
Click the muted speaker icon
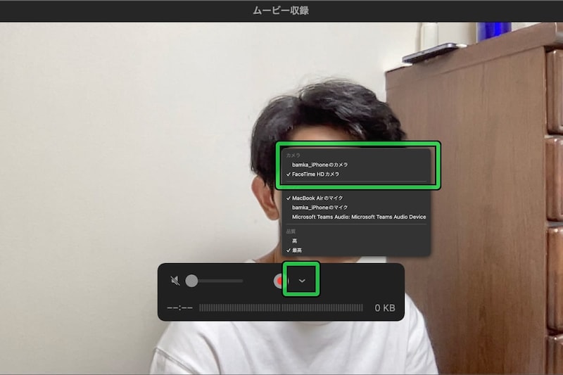175,281
